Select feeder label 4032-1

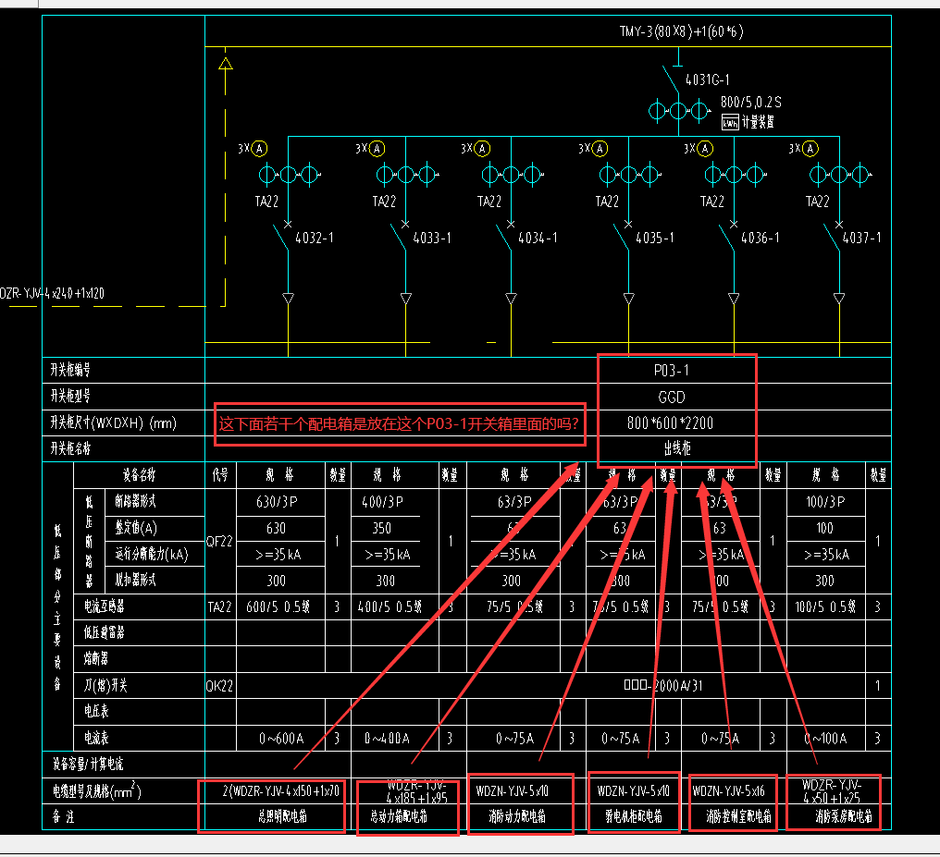pyautogui.click(x=315, y=238)
